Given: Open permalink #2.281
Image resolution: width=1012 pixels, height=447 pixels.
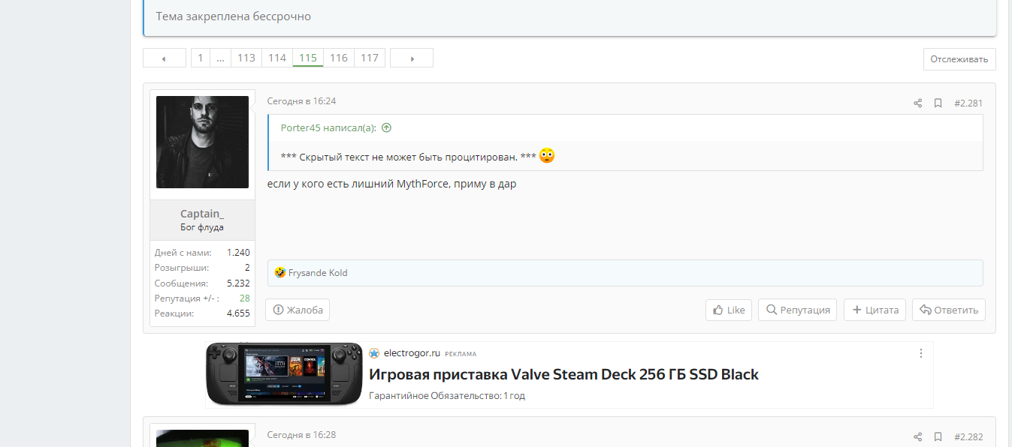Looking at the screenshot, I should (x=968, y=103).
